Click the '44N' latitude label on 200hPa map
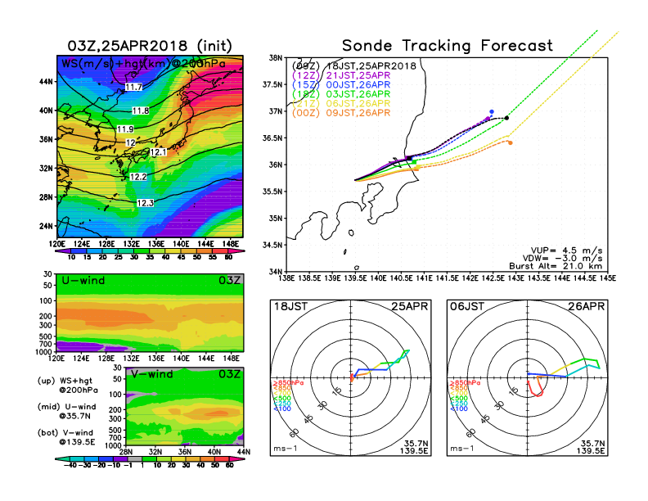This screenshot has width=648, height=501. [47, 81]
